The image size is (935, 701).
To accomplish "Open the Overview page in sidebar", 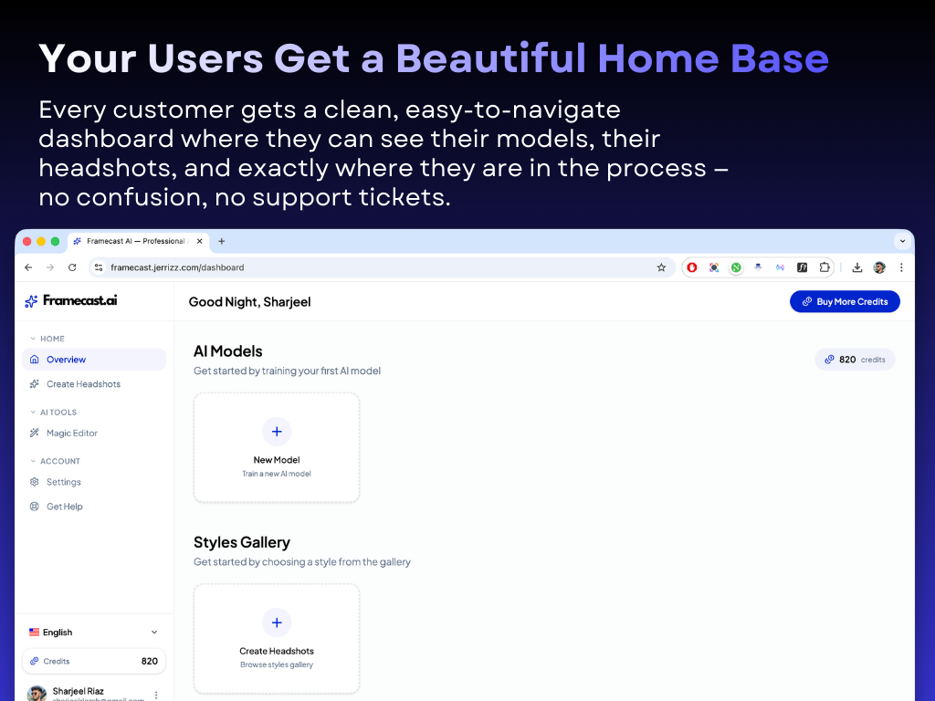I will tap(94, 360).
